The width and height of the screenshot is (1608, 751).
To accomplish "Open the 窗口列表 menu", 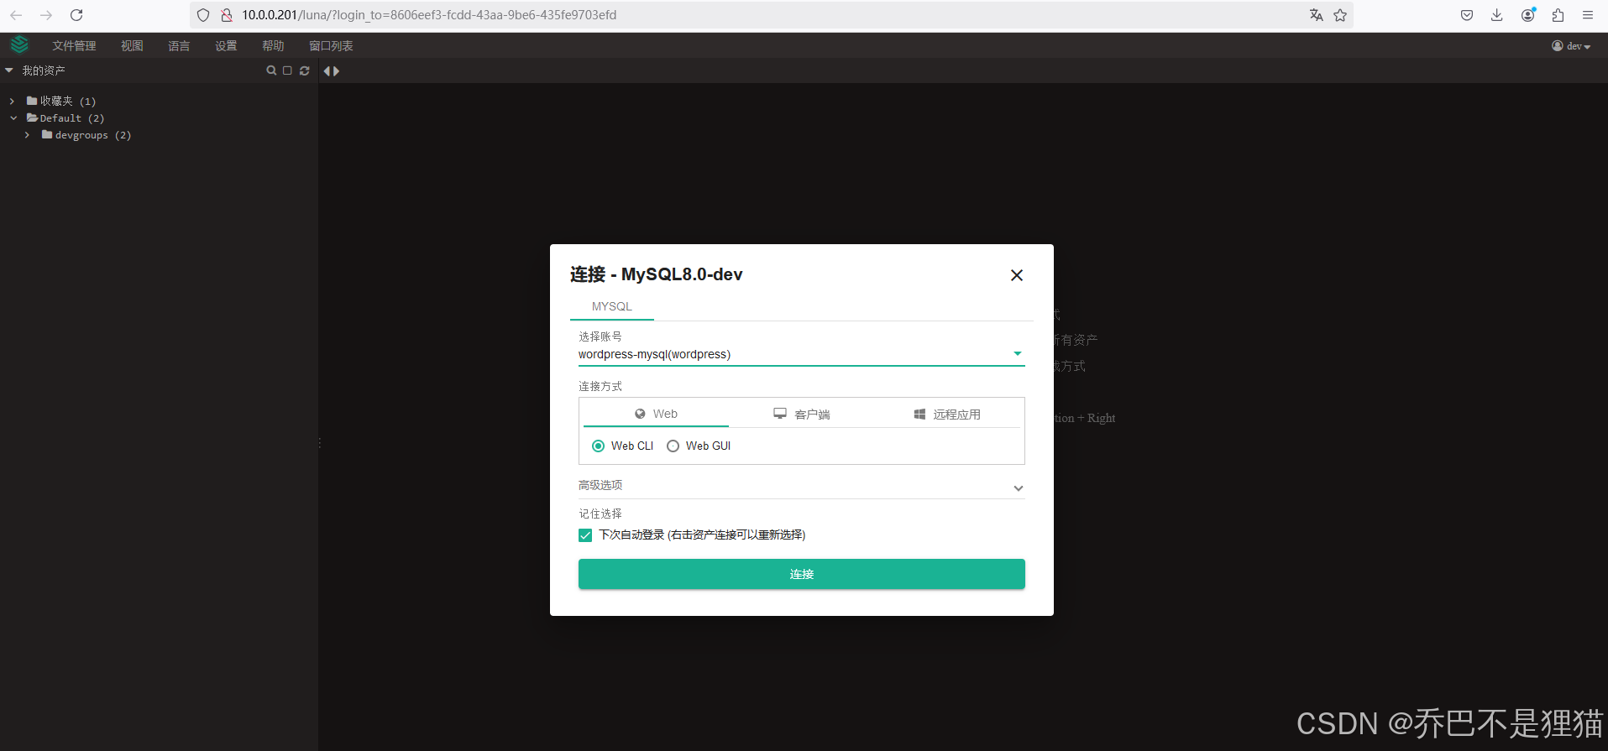I will [331, 46].
